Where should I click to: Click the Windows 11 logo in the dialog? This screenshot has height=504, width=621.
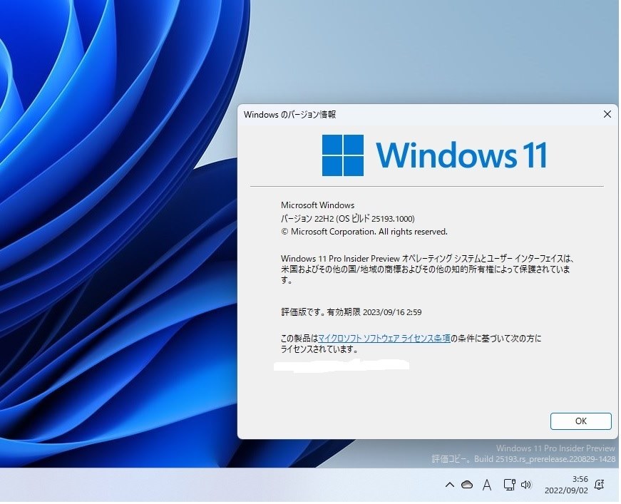coord(433,153)
